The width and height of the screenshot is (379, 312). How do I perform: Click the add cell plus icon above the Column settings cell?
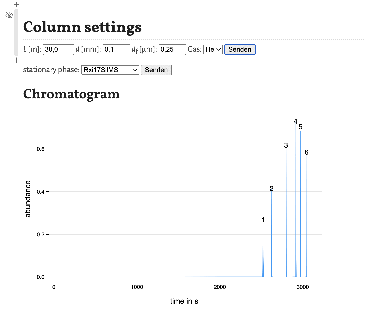click(16, 5)
